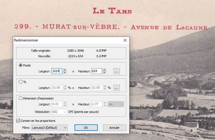Decrease pixel Hauteur with down arrow

pos(104,73)
